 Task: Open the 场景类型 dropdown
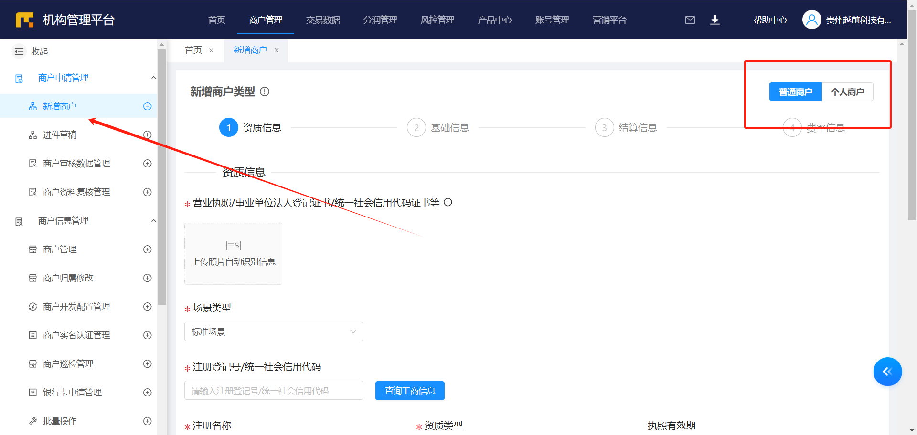click(274, 331)
